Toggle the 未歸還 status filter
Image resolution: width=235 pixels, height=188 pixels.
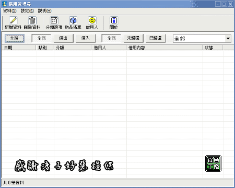pos(134,38)
